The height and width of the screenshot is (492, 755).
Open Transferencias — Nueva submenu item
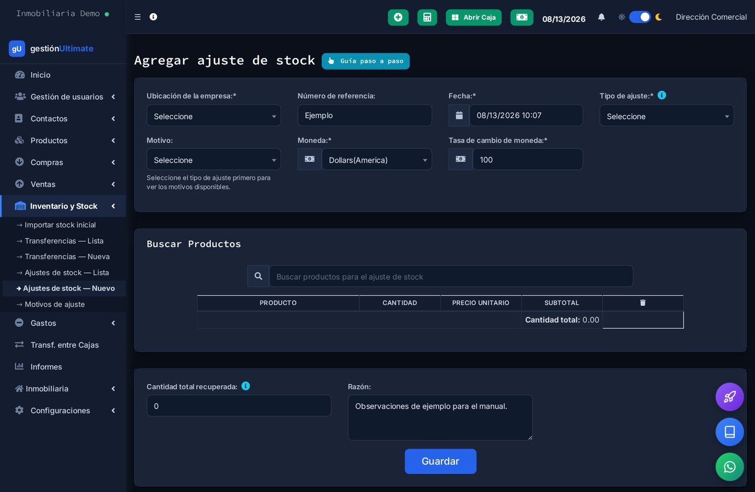coord(67,257)
